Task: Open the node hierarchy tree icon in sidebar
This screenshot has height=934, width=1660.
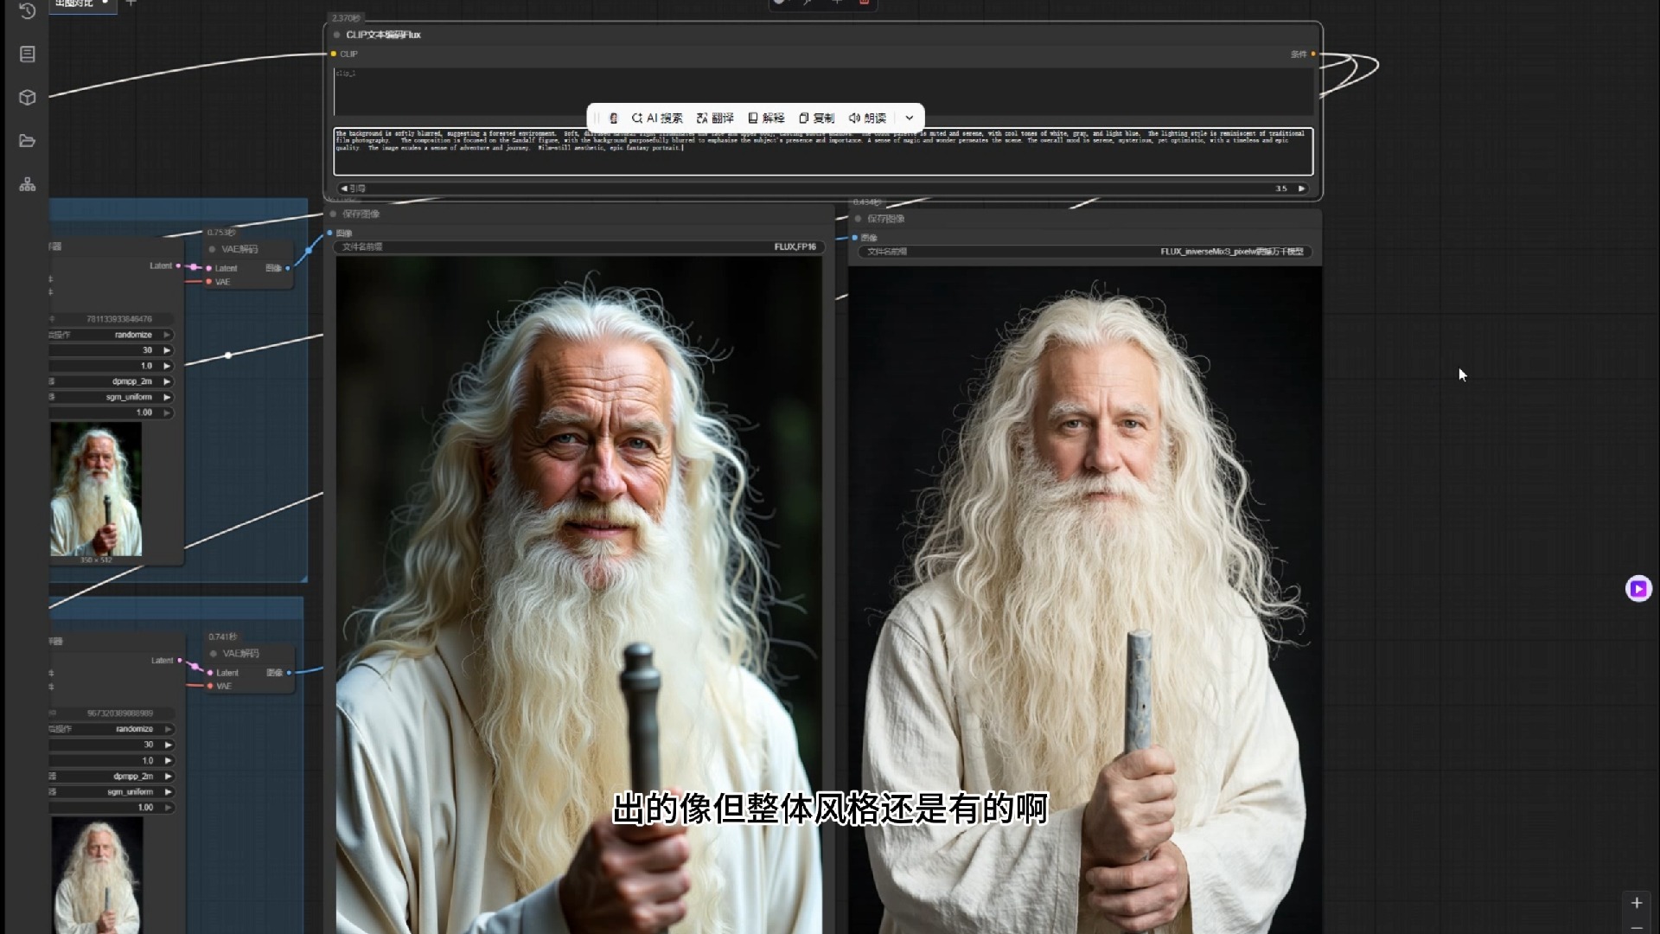Action: 27,184
